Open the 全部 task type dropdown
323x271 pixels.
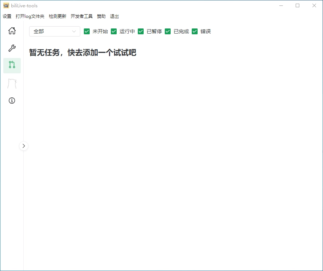(x=55, y=31)
